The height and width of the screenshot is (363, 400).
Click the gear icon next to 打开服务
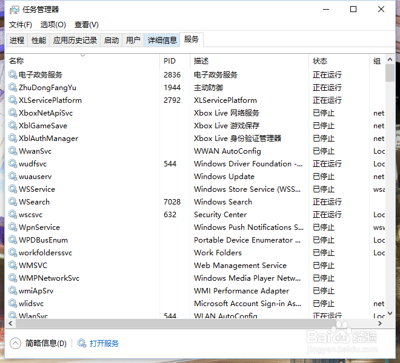pyautogui.click(x=82, y=343)
